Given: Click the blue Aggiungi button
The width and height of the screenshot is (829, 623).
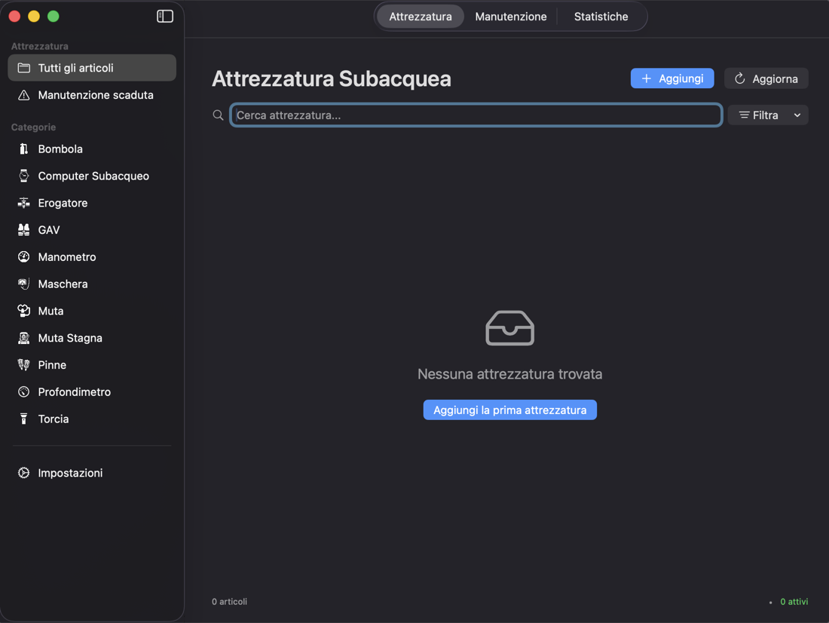Looking at the screenshot, I should click(x=672, y=79).
